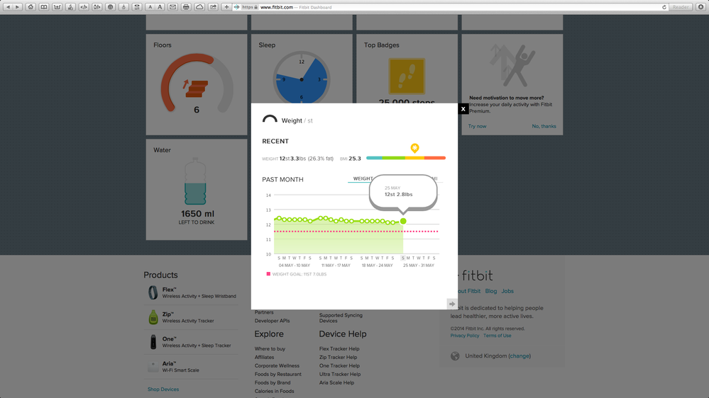Image resolution: width=709 pixels, height=398 pixels.
Task: Click the Sleep clock graphic
Action: pyautogui.click(x=301, y=78)
